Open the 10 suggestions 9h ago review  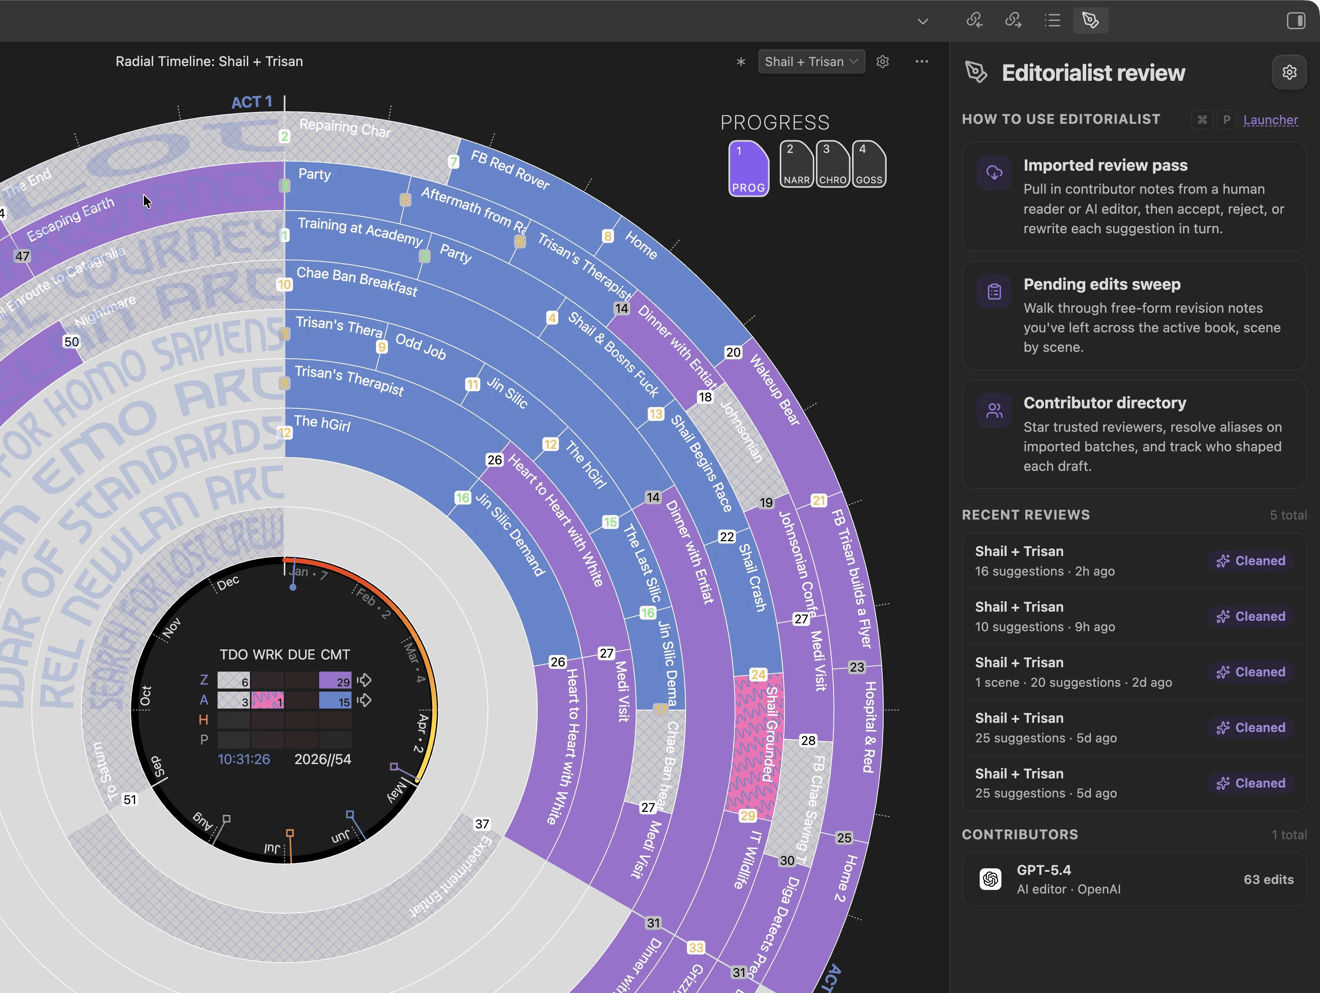(x=1134, y=616)
